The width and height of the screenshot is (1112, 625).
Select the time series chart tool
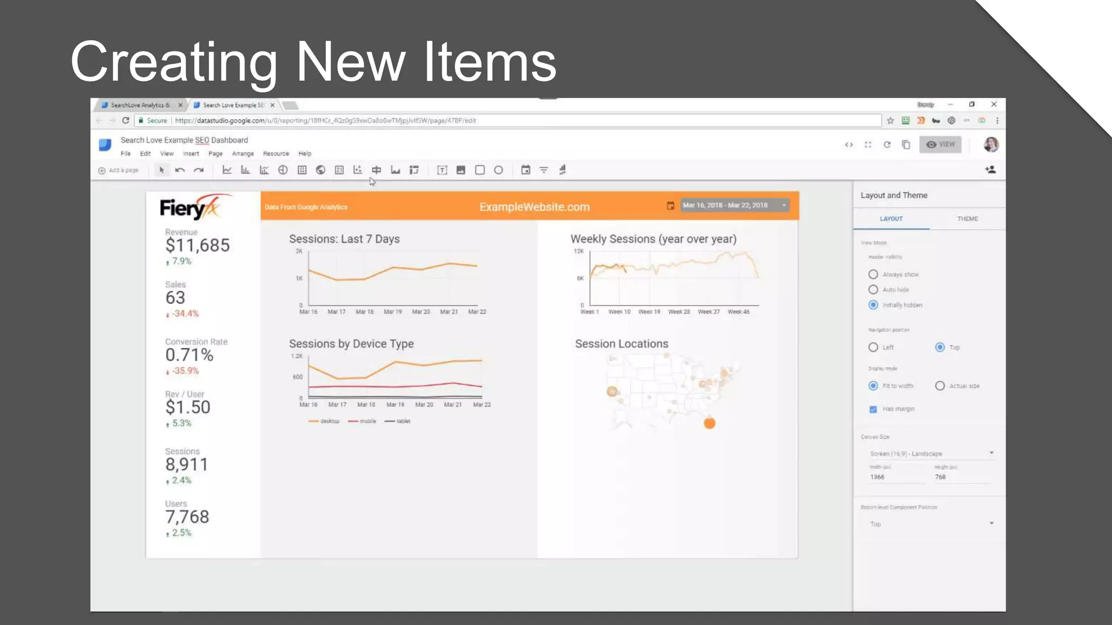[227, 170]
